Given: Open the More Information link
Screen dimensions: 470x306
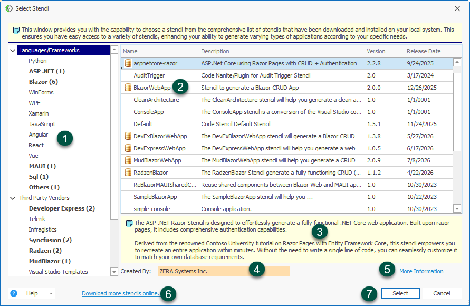Looking at the screenshot, I should coord(421,271).
